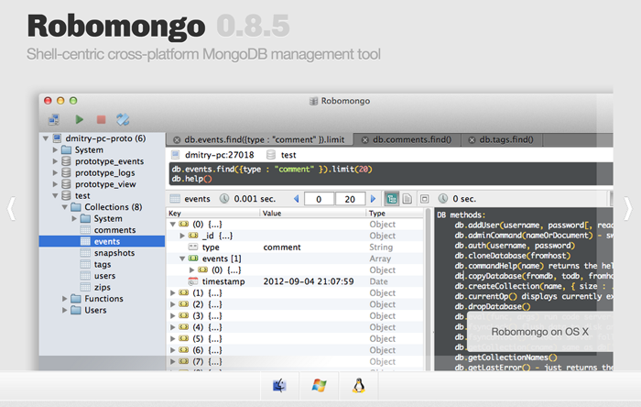This screenshot has height=407, width=641.
Task: Click the test database icon in the tree
Action: click(66, 195)
